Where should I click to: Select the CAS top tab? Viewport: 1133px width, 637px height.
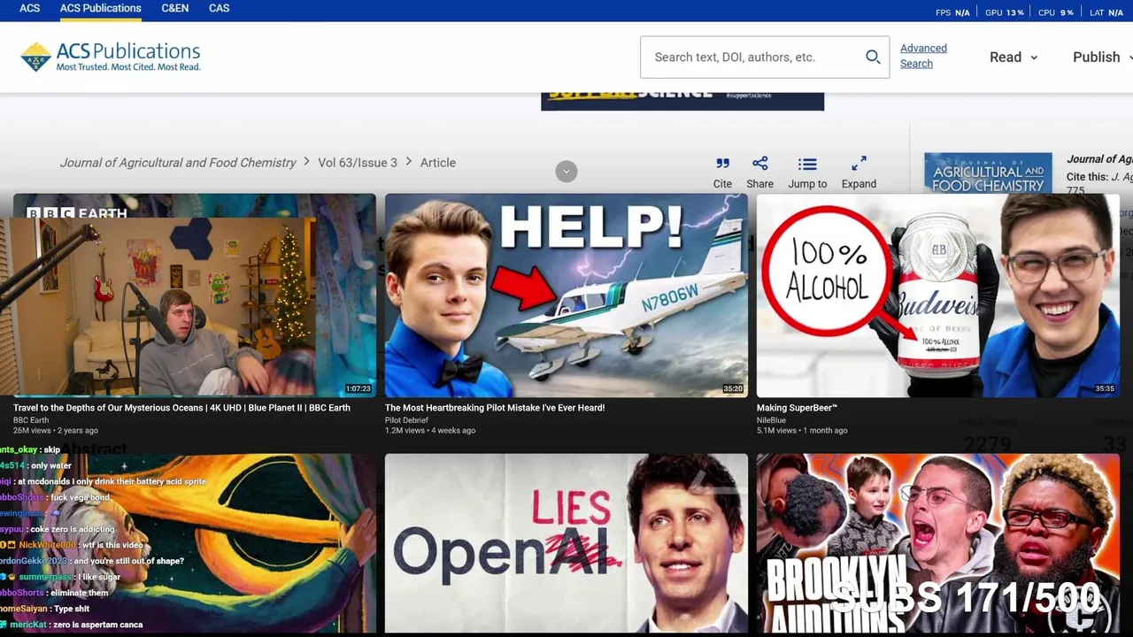220,8
